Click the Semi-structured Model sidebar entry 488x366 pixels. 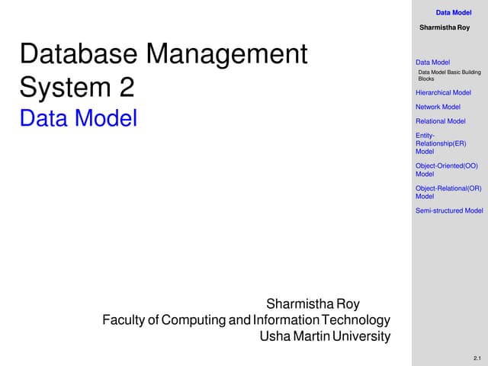pyautogui.click(x=449, y=210)
